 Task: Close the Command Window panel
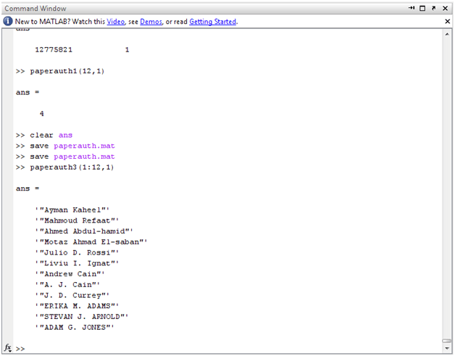[x=446, y=8]
